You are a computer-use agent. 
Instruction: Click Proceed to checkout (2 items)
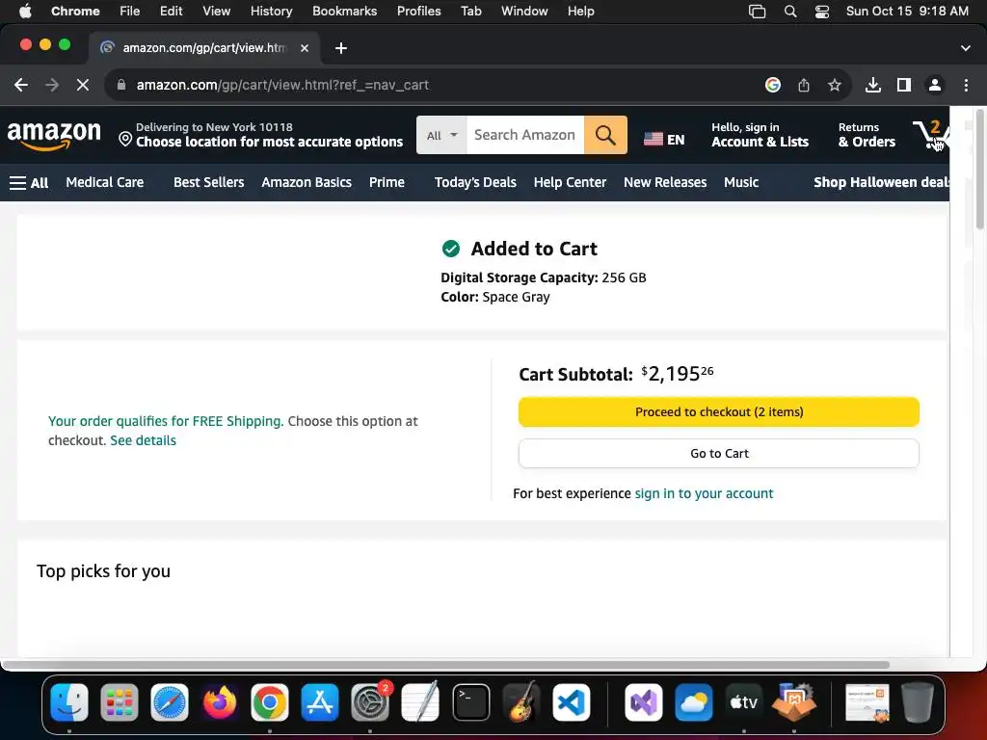click(719, 411)
